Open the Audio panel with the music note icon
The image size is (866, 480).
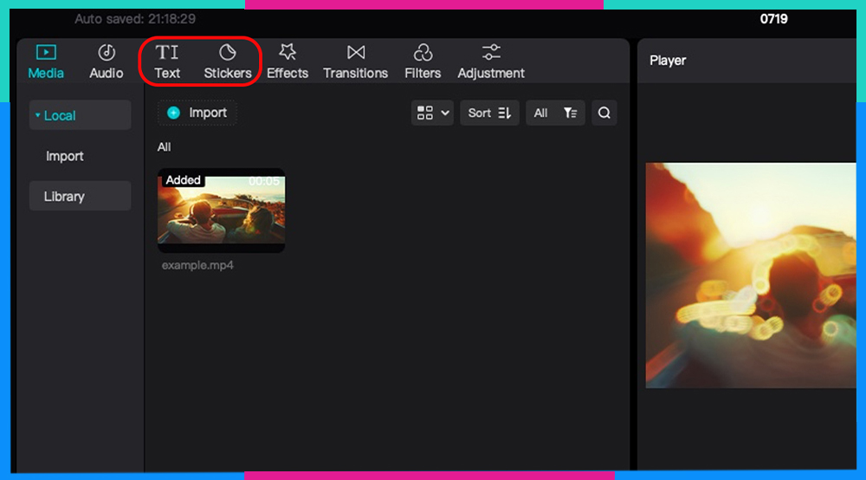pyautogui.click(x=107, y=62)
